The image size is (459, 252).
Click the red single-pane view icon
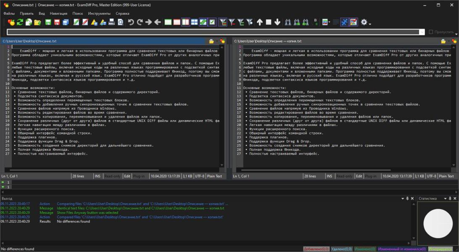(177, 22)
